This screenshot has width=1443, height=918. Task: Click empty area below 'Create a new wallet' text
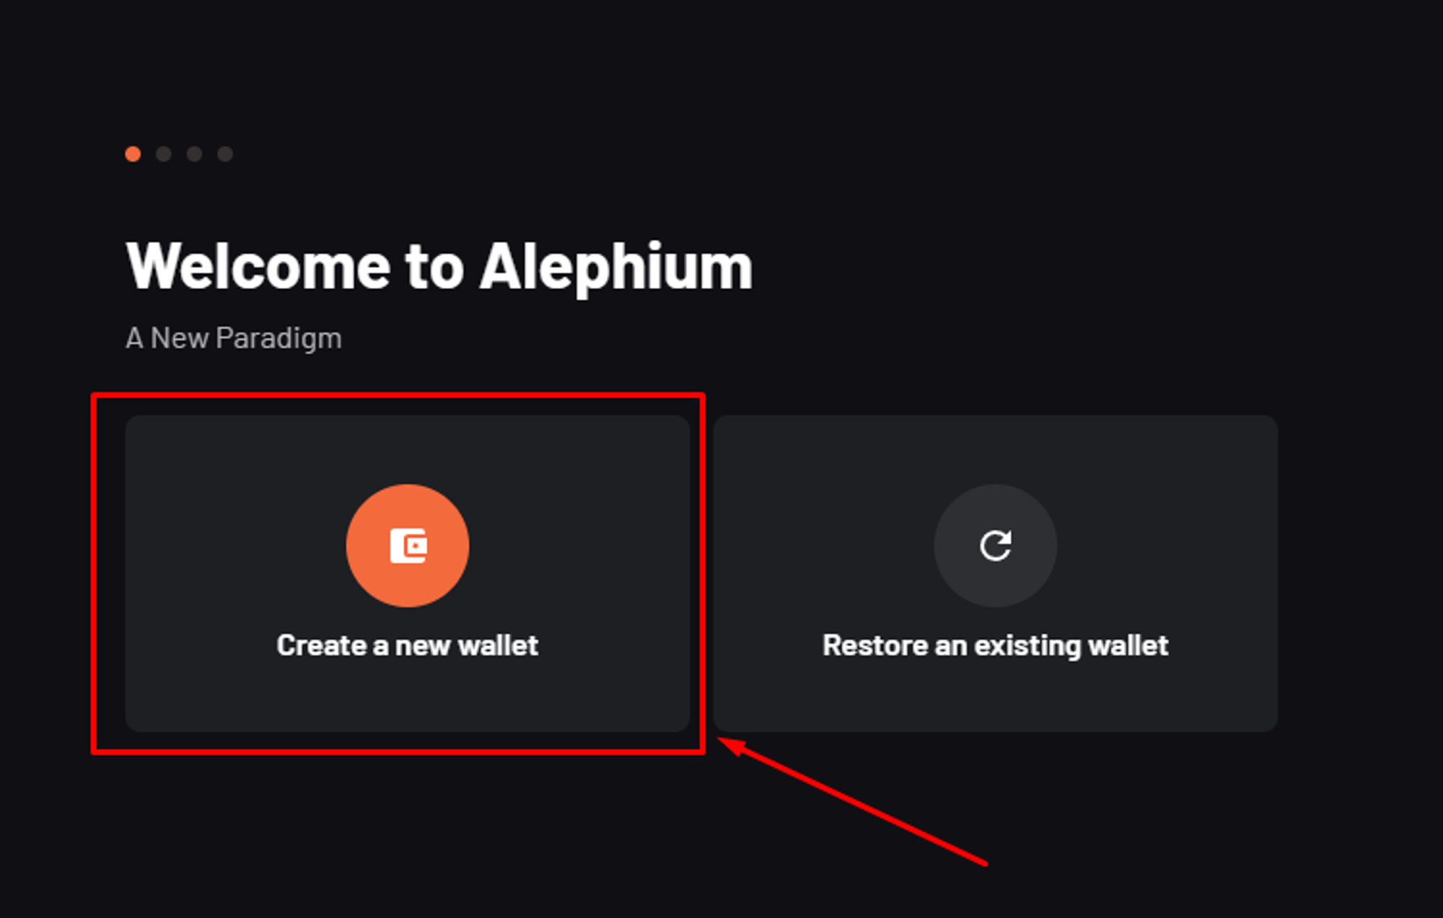[408, 696]
